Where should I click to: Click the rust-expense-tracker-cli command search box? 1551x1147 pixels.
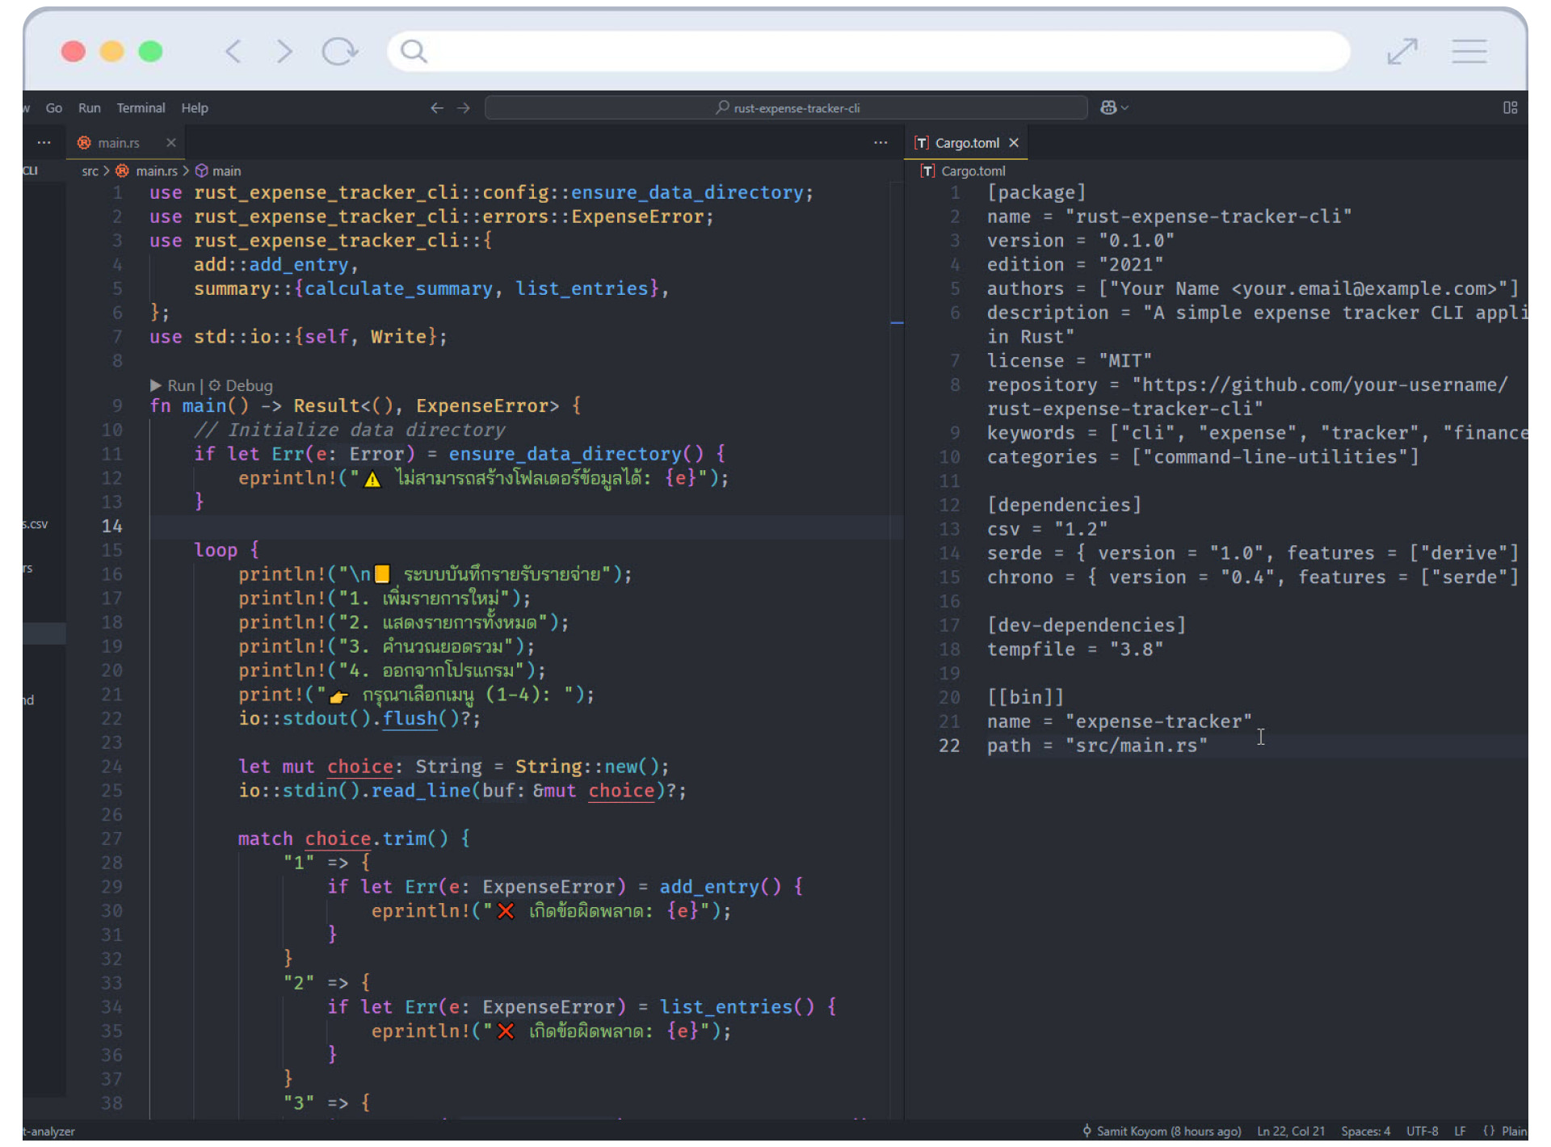point(786,107)
